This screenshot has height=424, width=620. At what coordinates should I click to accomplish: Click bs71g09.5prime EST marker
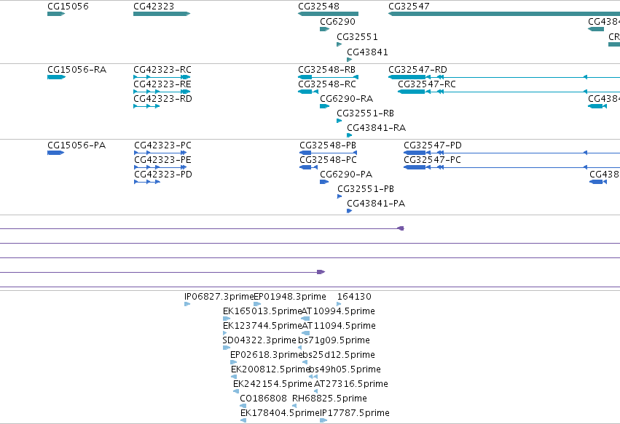(299, 348)
